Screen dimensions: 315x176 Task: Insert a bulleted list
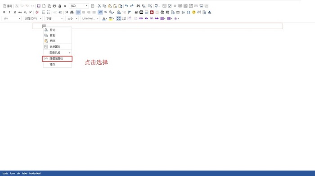coord(49,12)
